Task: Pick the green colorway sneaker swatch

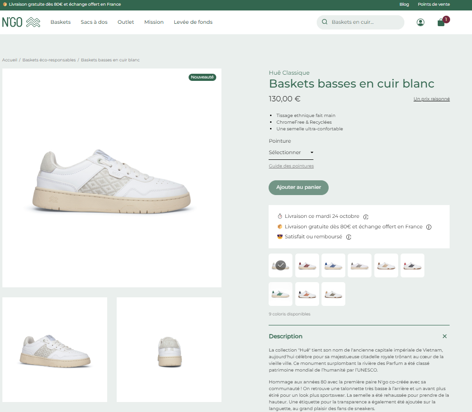Action: 281,294
